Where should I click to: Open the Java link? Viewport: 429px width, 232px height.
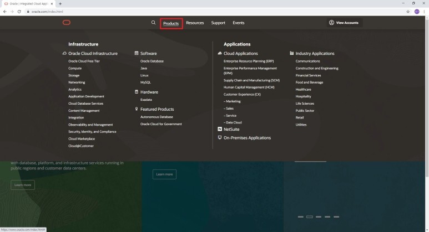(x=144, y=68)
